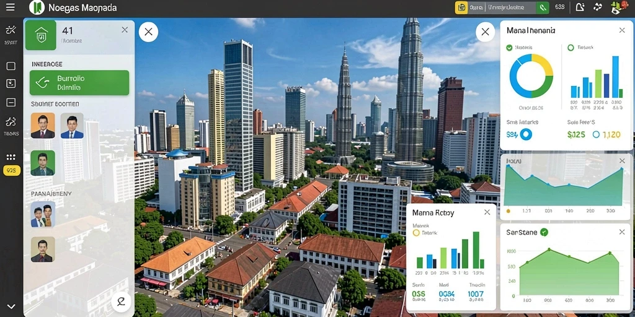Click the green check in search bar

coord(542,7)
